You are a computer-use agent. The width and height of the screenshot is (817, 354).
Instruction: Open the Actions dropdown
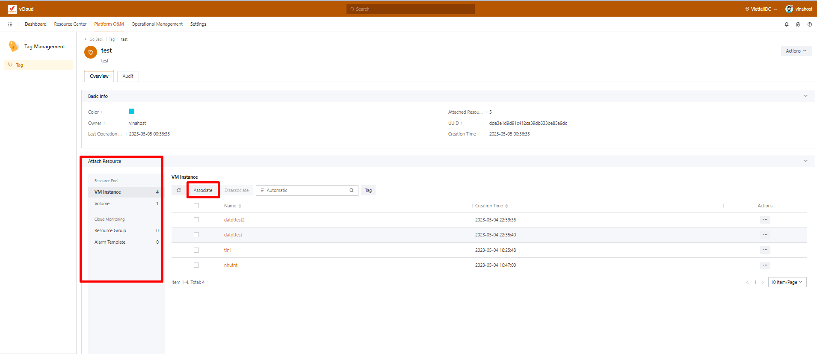coord(796,51)
